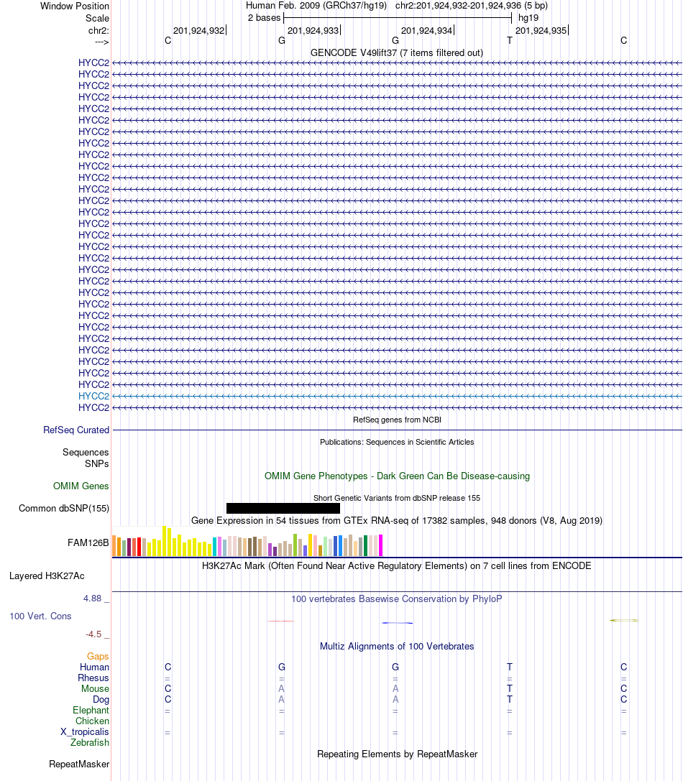Open 'Publications: Sequences in Scientific Articles' title
The height and width of the screenshot is (781, 683).
tap(397, 443)
